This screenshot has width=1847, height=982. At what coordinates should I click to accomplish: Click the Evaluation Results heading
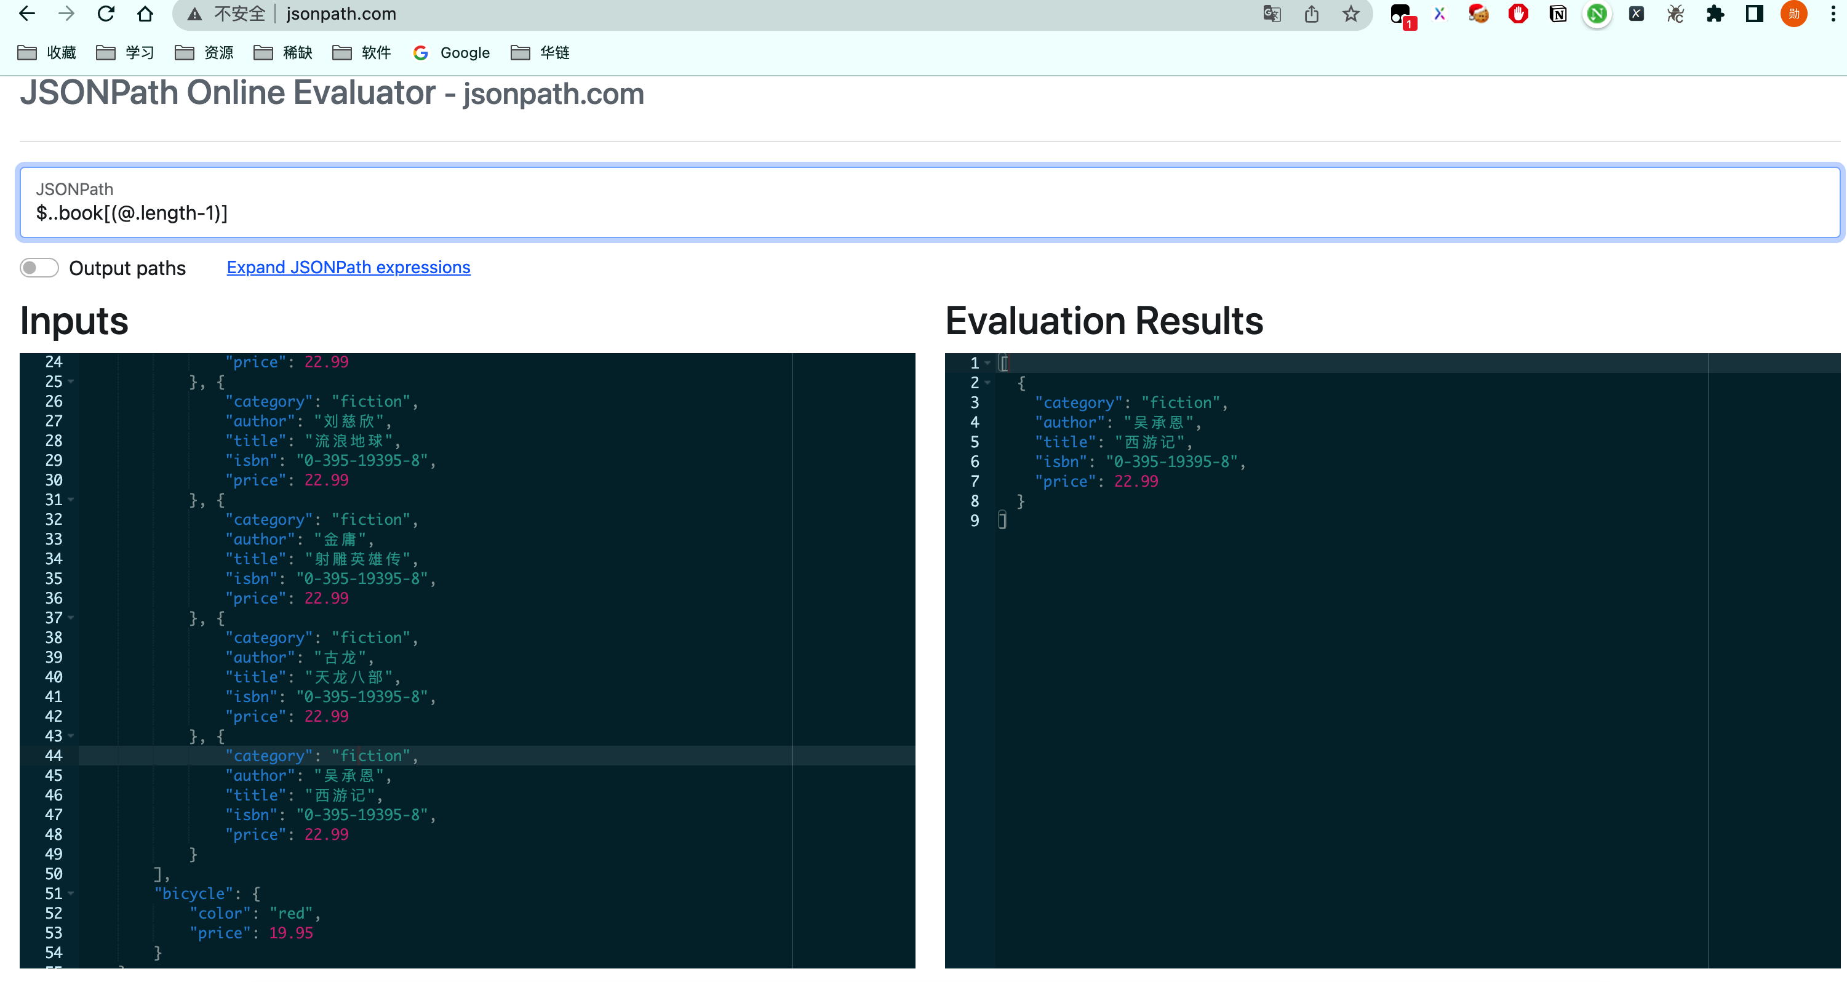point(1104,321)
